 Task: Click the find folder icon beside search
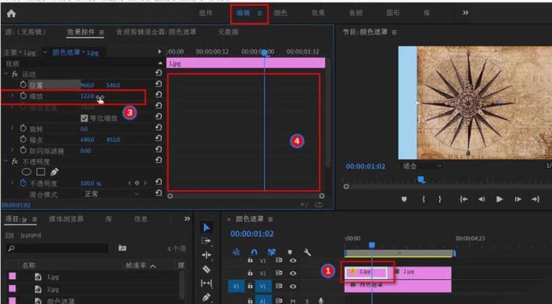point(122,248)
